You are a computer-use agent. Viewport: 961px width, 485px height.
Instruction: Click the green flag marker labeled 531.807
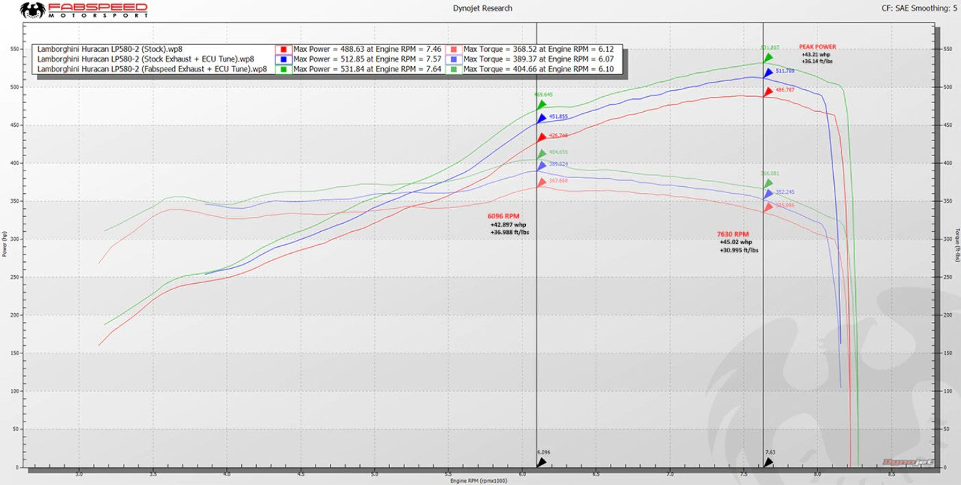pyautogui.click(x=768, y=57)
